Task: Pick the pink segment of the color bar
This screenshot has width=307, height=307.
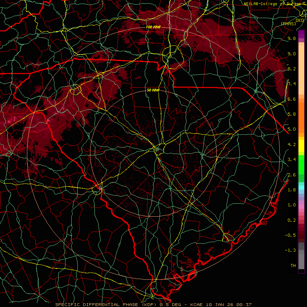Action: tap(301, 207)
